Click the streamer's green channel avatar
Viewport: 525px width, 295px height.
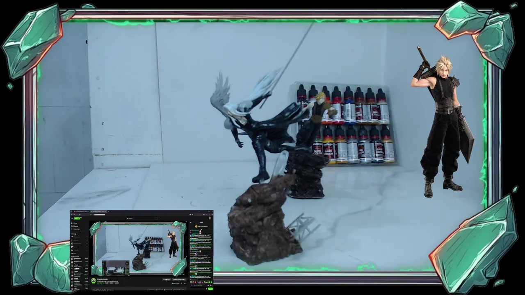(94, 280)
